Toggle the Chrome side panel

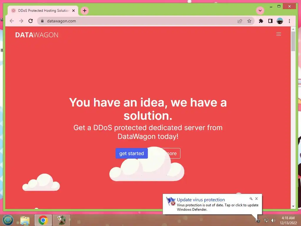click(270, 21)
